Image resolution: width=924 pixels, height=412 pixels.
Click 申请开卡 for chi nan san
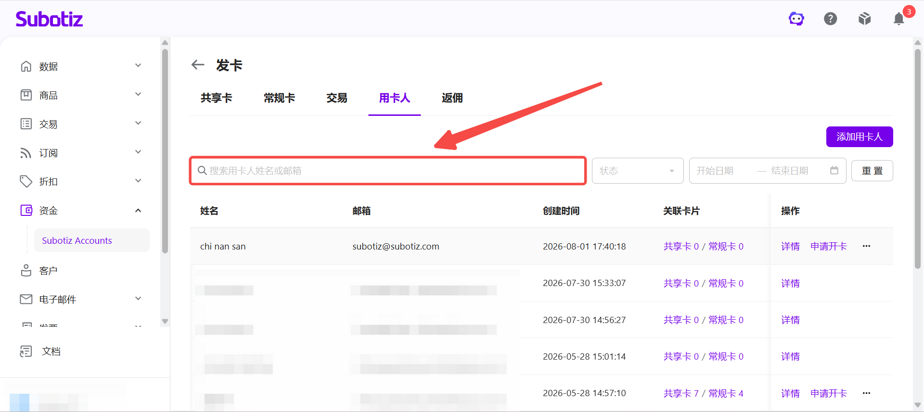pyautogui.click(x=829, y=247)
